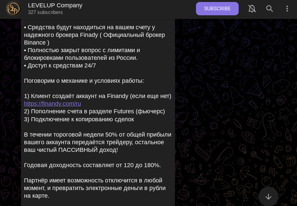Click step 3 about connecting trade copying
297x206 pixels.
tap(79, 119)
